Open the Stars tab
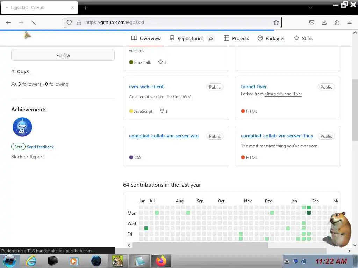The height and width of the screenshot is (268, 358). [303, 38]
